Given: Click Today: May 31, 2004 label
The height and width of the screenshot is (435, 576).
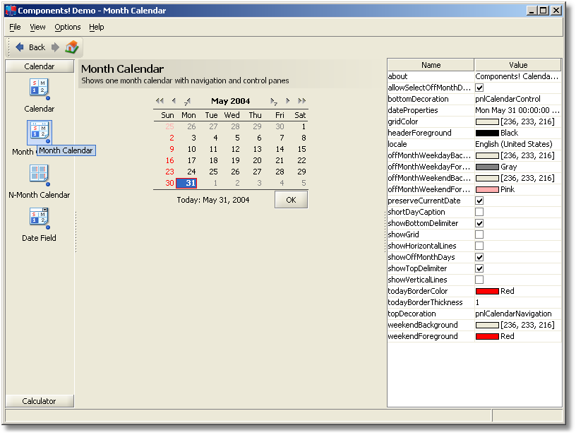Looking at the screenshot, I should [213, 200].
